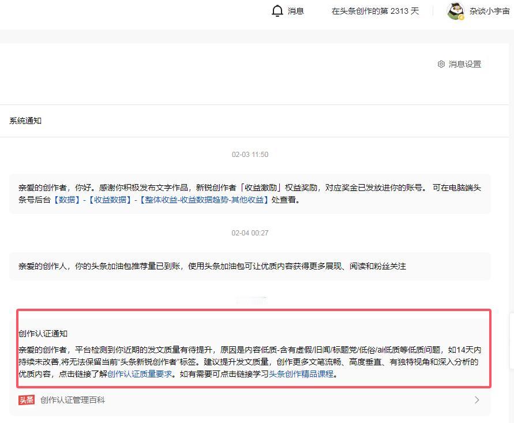This screenshot has width=514, height=423.
Task: Click the 消息设置 gear icon
Action: [x=441, y=64]
